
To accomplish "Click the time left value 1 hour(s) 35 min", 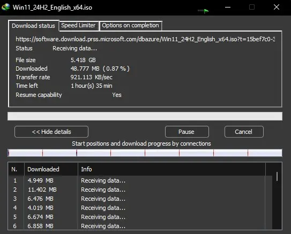I will pos(92,86).
